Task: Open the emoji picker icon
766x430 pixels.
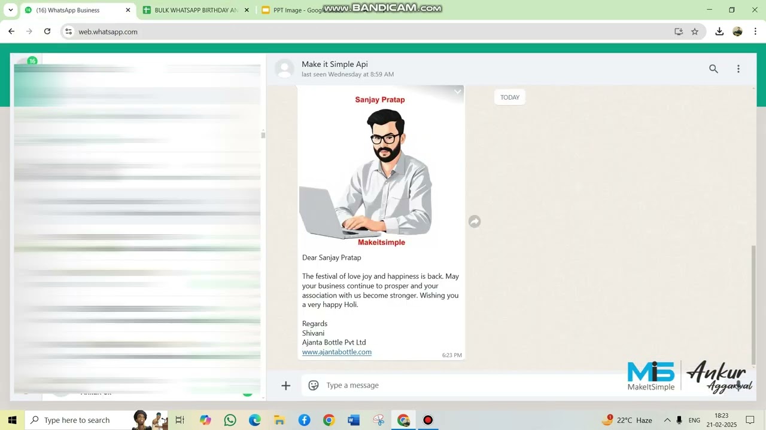Action: coord(314,385)
